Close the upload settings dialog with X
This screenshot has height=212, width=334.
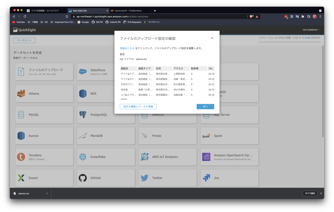click(x=212, y=38)
